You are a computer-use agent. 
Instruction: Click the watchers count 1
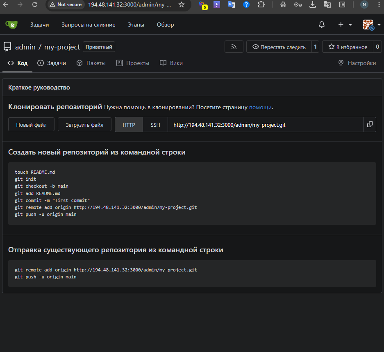coord(316,47)
